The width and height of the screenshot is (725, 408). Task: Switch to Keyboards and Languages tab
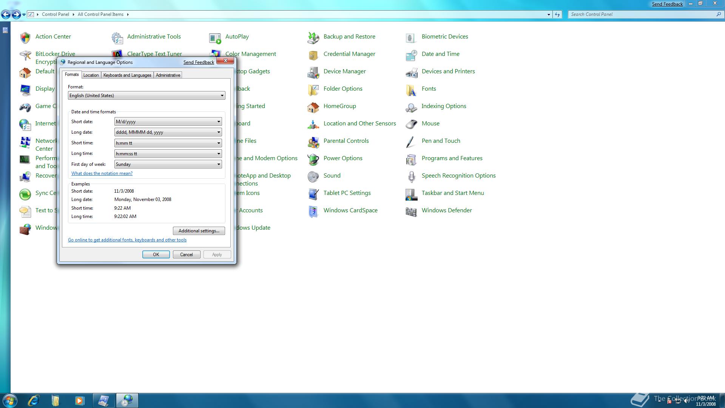pyautogui.click(x=127, y=75)
